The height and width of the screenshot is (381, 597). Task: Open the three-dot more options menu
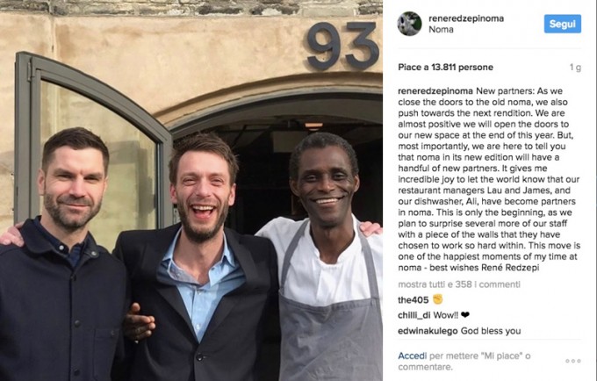point(573,361)
